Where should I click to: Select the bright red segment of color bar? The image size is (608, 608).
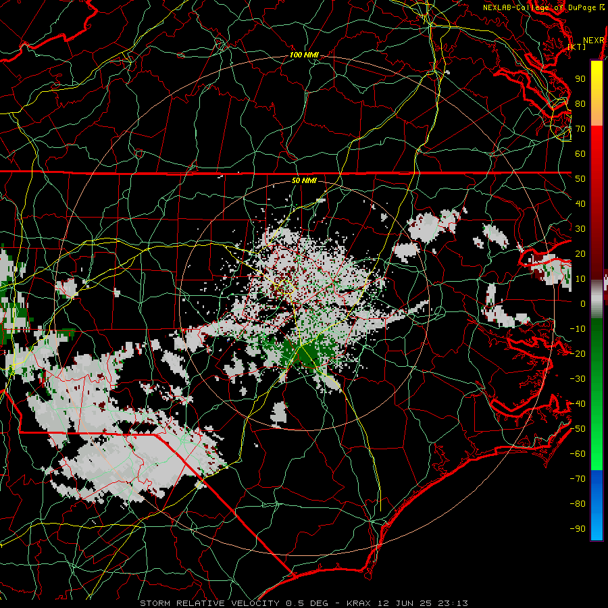(x=597, y=140)
